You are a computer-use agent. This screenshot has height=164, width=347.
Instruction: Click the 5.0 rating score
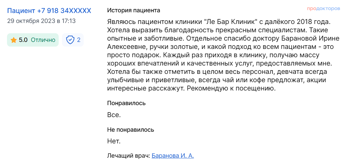pos(23,40)
